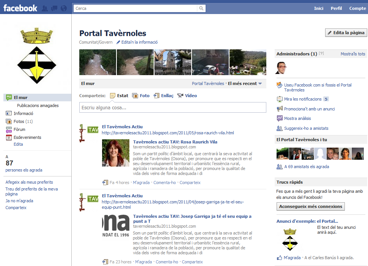Click the Vídeo camera icon
The image size is (368, 266).
coord(180,96)
